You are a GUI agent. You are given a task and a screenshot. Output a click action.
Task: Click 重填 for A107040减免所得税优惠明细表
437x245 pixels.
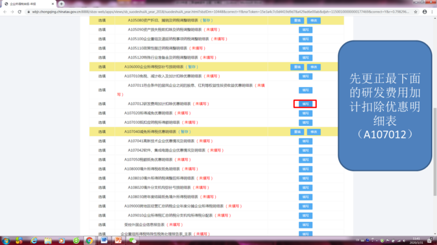coord(297,132)
